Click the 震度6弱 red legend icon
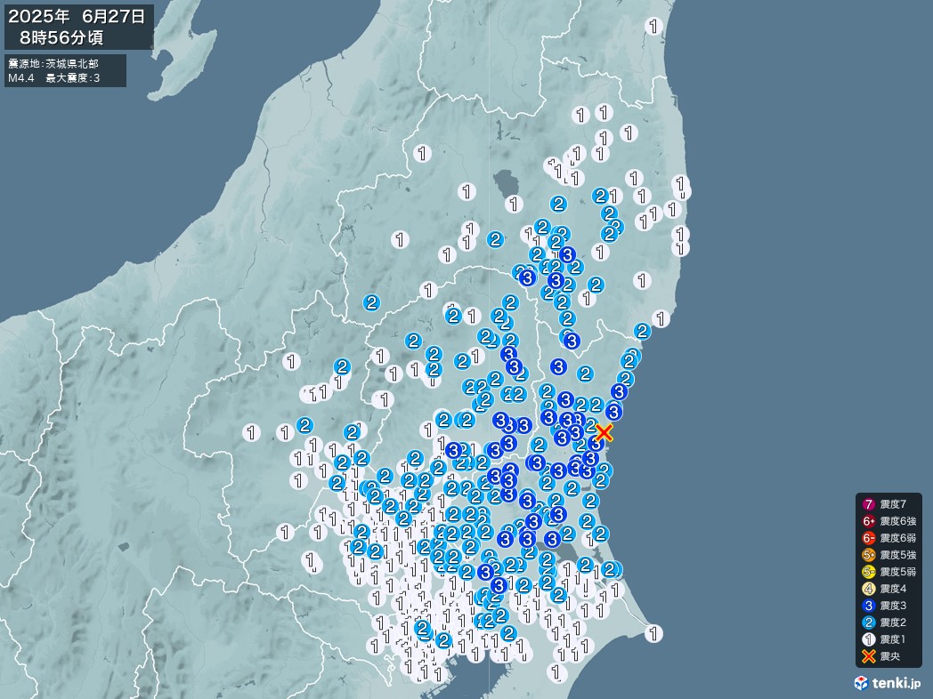This screenshot has height=699, width=933. point(868,538)
